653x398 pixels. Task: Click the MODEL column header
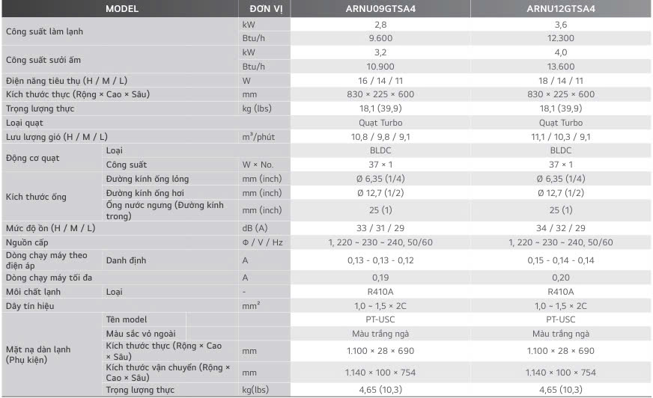(x=121, y=9)
